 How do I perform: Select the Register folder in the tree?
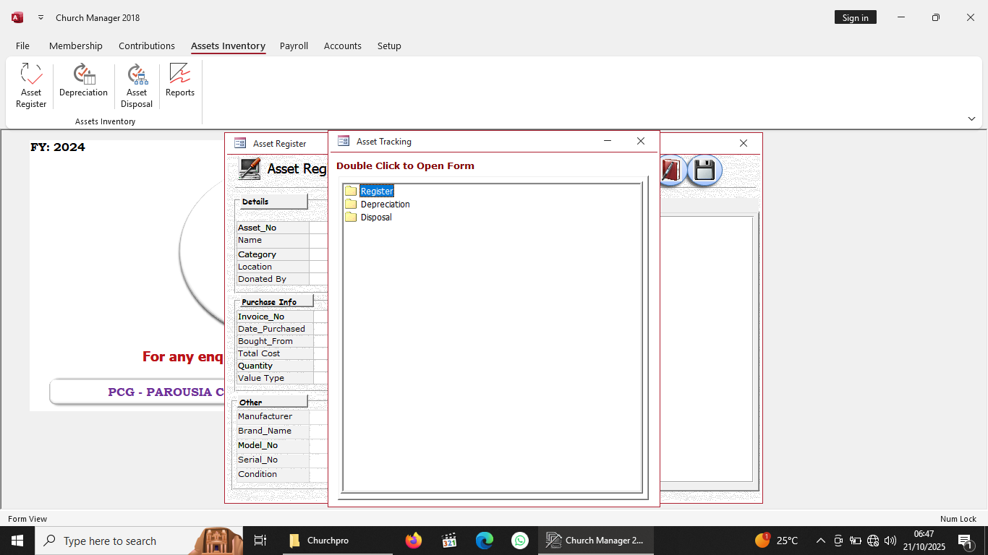[x=376, y=192]
